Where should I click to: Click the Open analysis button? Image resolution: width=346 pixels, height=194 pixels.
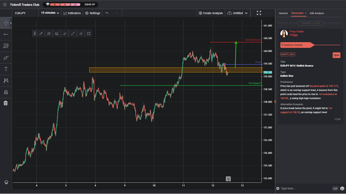pyautogui.click(x=336, y=55)
